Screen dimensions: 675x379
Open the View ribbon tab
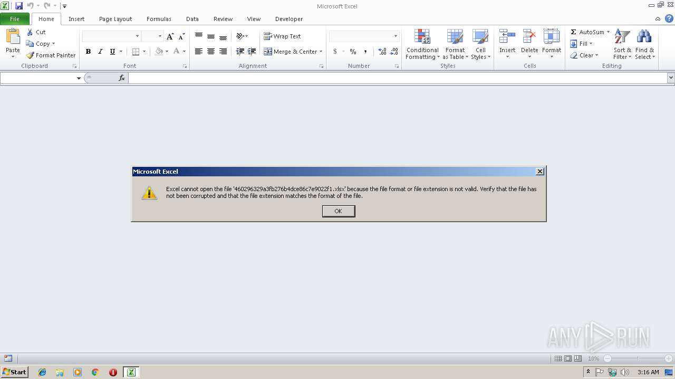click(254, 19)
